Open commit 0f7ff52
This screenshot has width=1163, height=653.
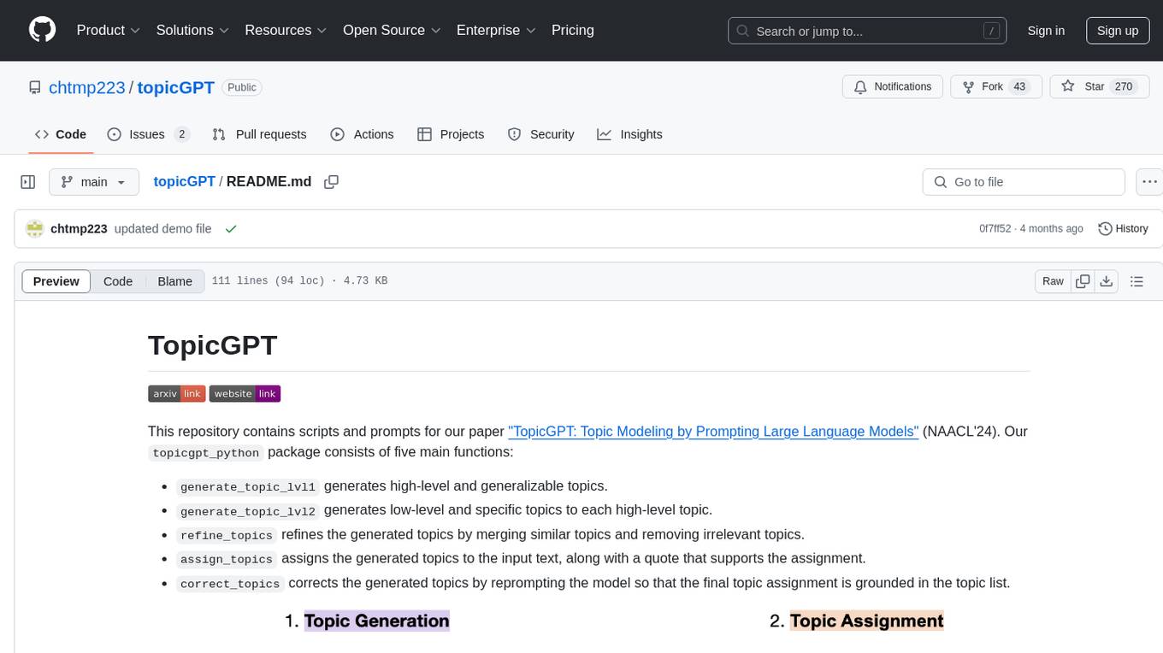[995, 229]
